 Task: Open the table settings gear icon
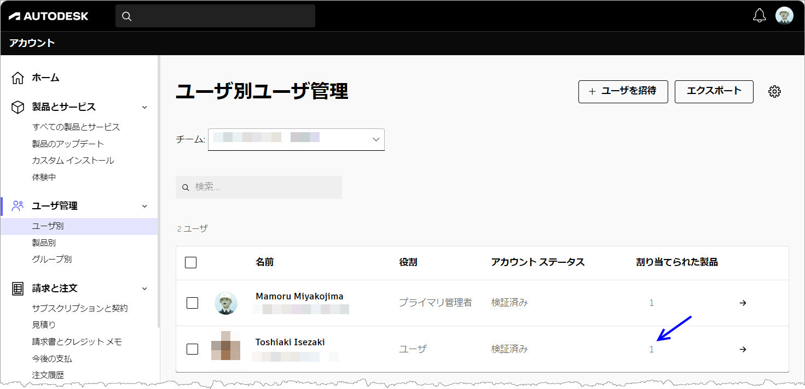point(775,91)
